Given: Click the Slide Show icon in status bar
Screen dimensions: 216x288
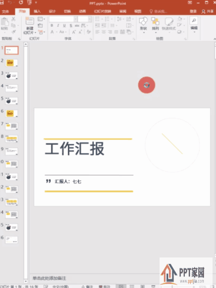Looking at the screenshot, I should click(x=153, y=286).
